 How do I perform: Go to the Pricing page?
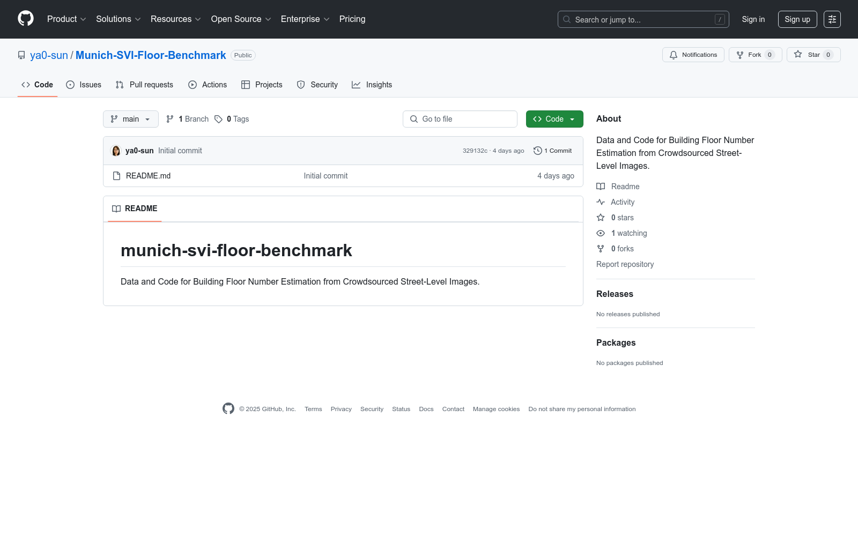(x=352, y=19)
